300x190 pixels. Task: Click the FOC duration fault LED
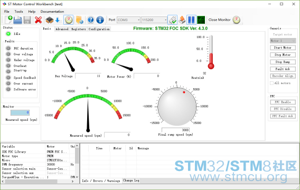coord(8,48)
